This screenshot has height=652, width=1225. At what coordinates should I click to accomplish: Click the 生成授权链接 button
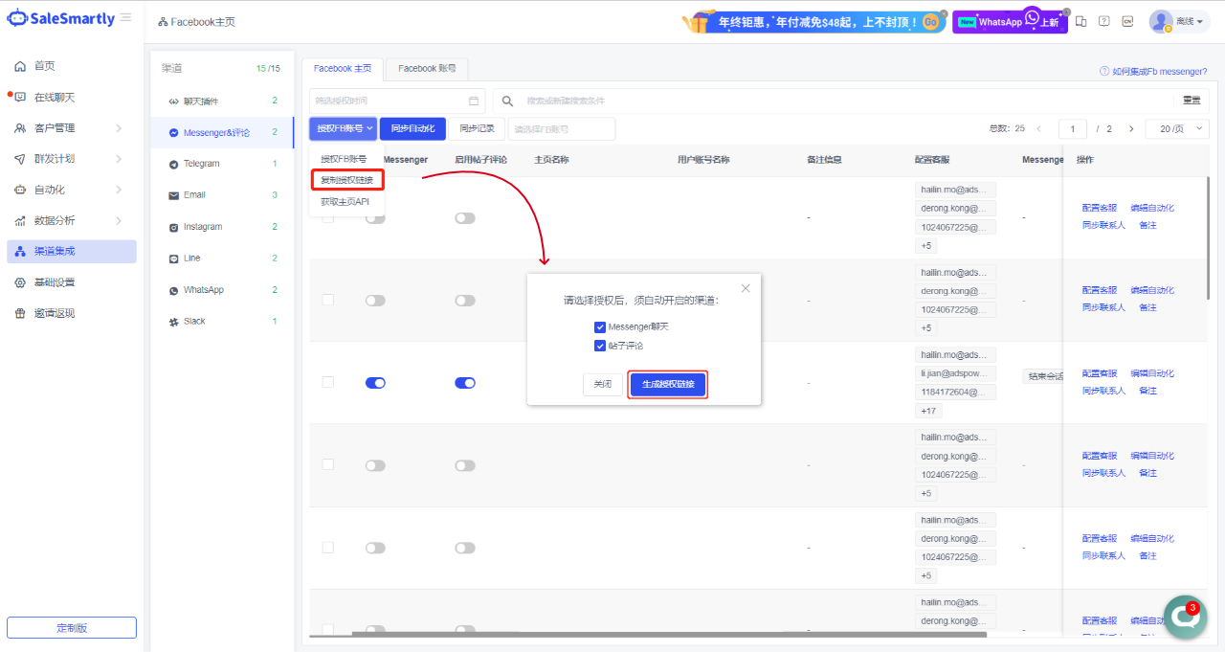(x=668, y=384)
